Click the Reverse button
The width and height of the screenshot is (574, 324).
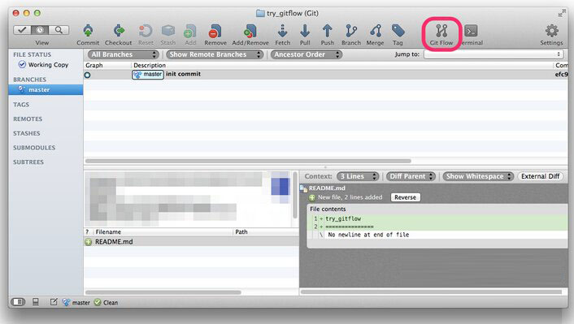click(x=405, y=197)
